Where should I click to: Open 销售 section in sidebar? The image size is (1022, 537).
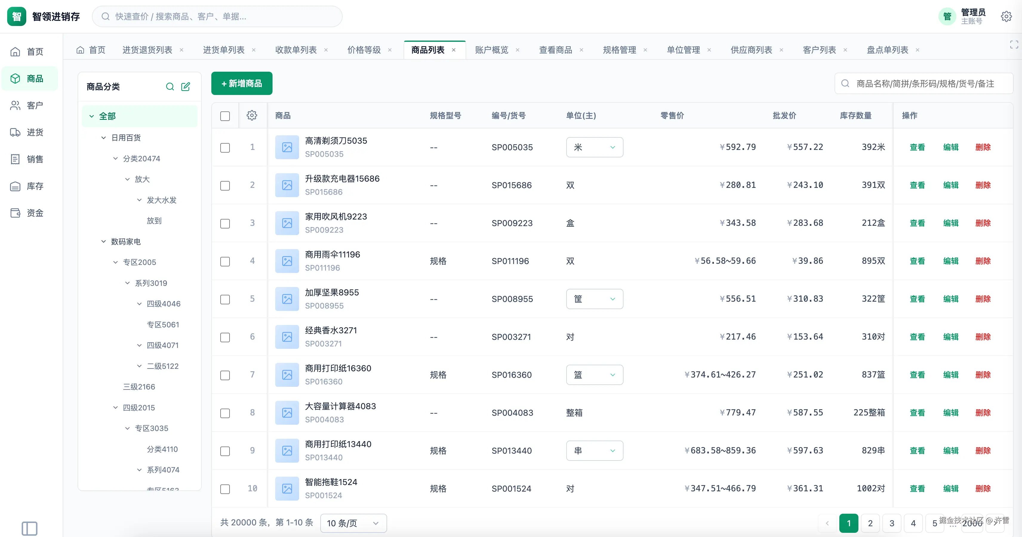coord(29,159)
